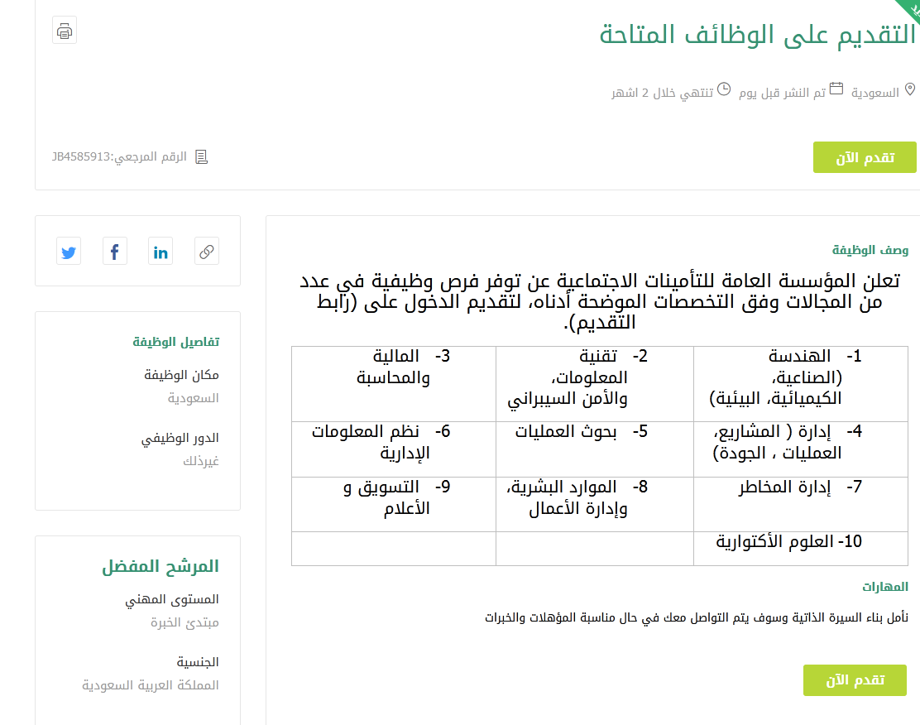Click المهارات section heading
Screen dimensions: 920x725
884,587
